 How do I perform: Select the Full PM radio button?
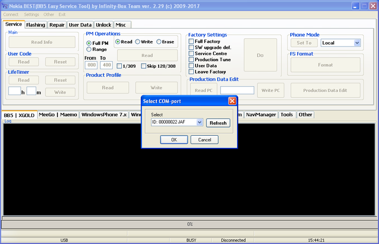pyautogui.click(x=89, y=43)
